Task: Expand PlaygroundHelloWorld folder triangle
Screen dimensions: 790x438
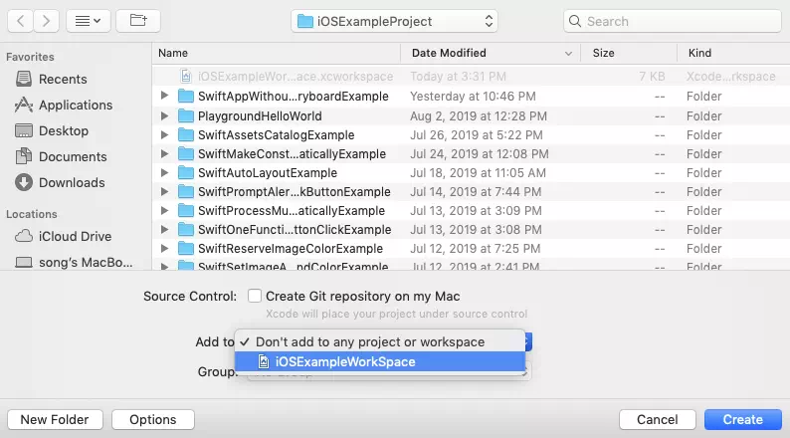Action: [164, 115]
